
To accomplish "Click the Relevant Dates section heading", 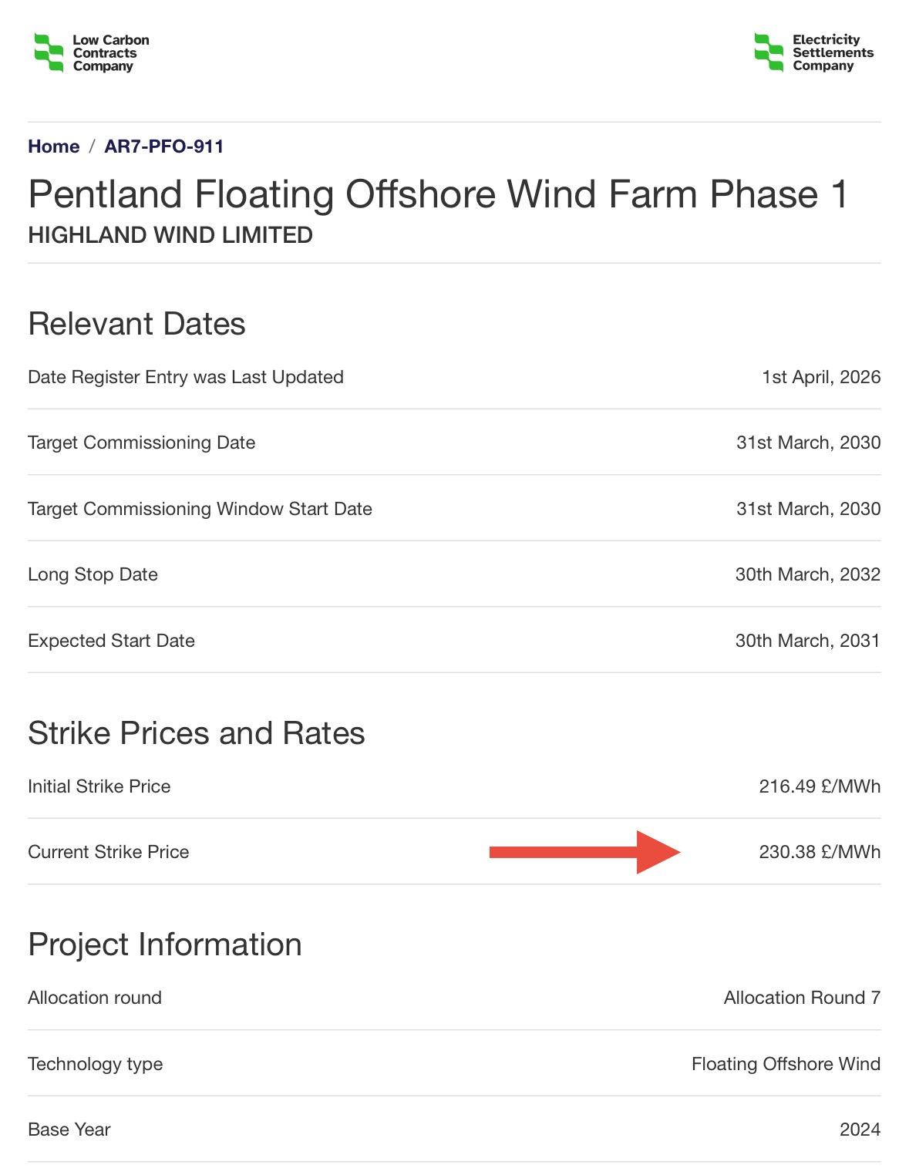I will pyautogui.click(x=136, y=324).
